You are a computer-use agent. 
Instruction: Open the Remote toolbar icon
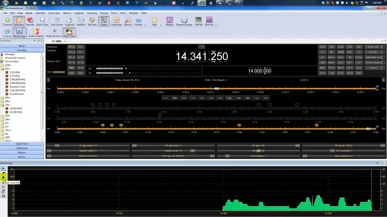(x=209, y=21)
